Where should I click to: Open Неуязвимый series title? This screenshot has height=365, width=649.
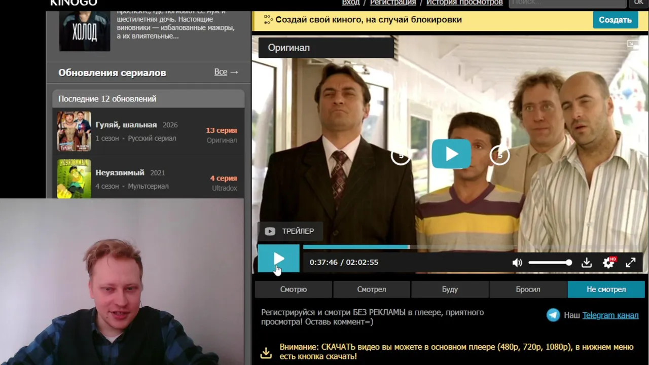[120, 172]
